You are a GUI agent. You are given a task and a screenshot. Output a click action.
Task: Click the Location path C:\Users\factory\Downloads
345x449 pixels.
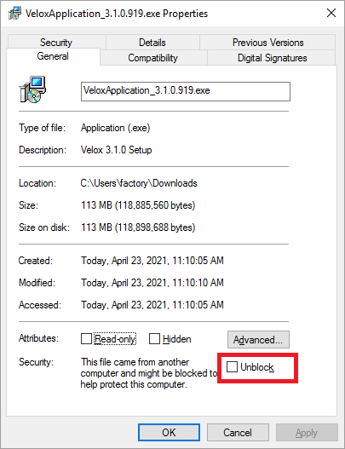(139, 183)
